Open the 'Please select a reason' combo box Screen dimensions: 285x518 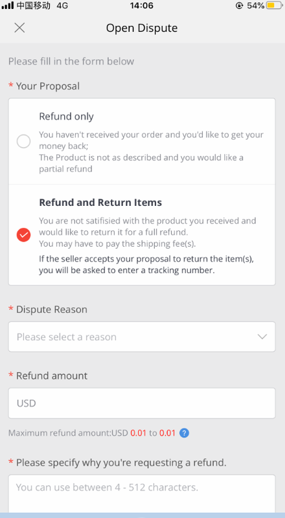(x=142, y=337)
